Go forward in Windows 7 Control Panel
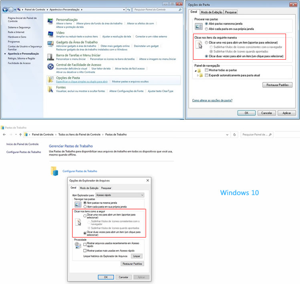 11,10
